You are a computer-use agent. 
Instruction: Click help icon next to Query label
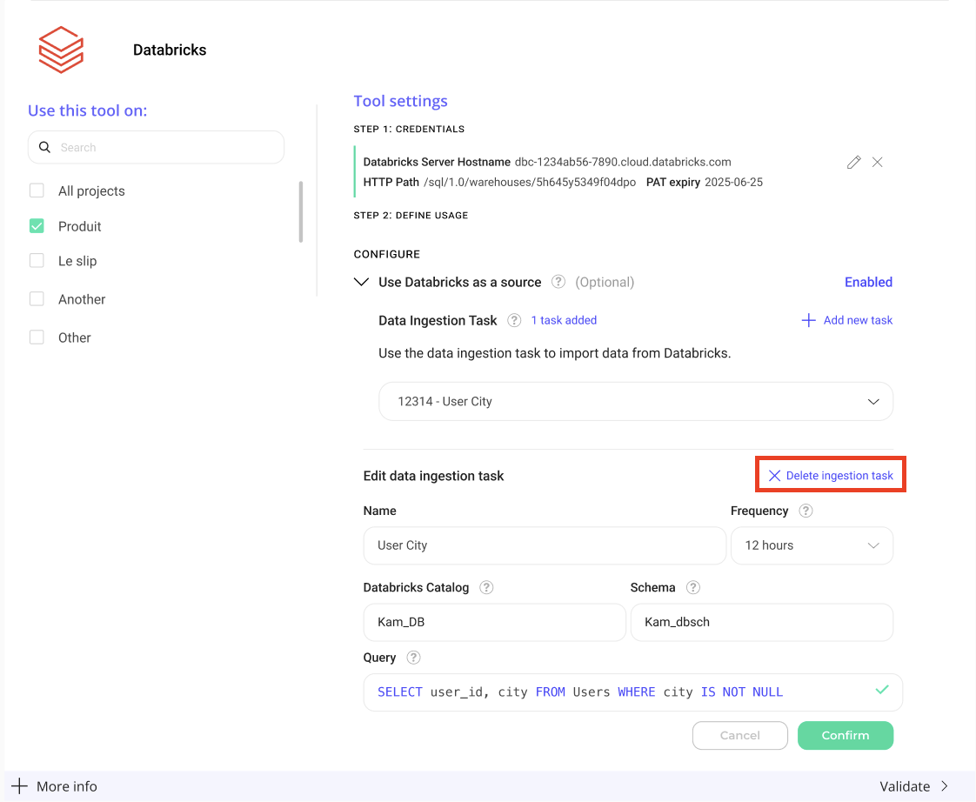[413, 658]
